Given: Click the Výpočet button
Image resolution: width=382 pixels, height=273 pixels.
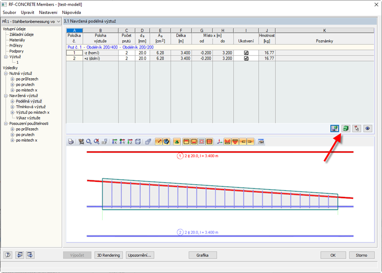Looking at the screenshot, I should pos(77,255).
